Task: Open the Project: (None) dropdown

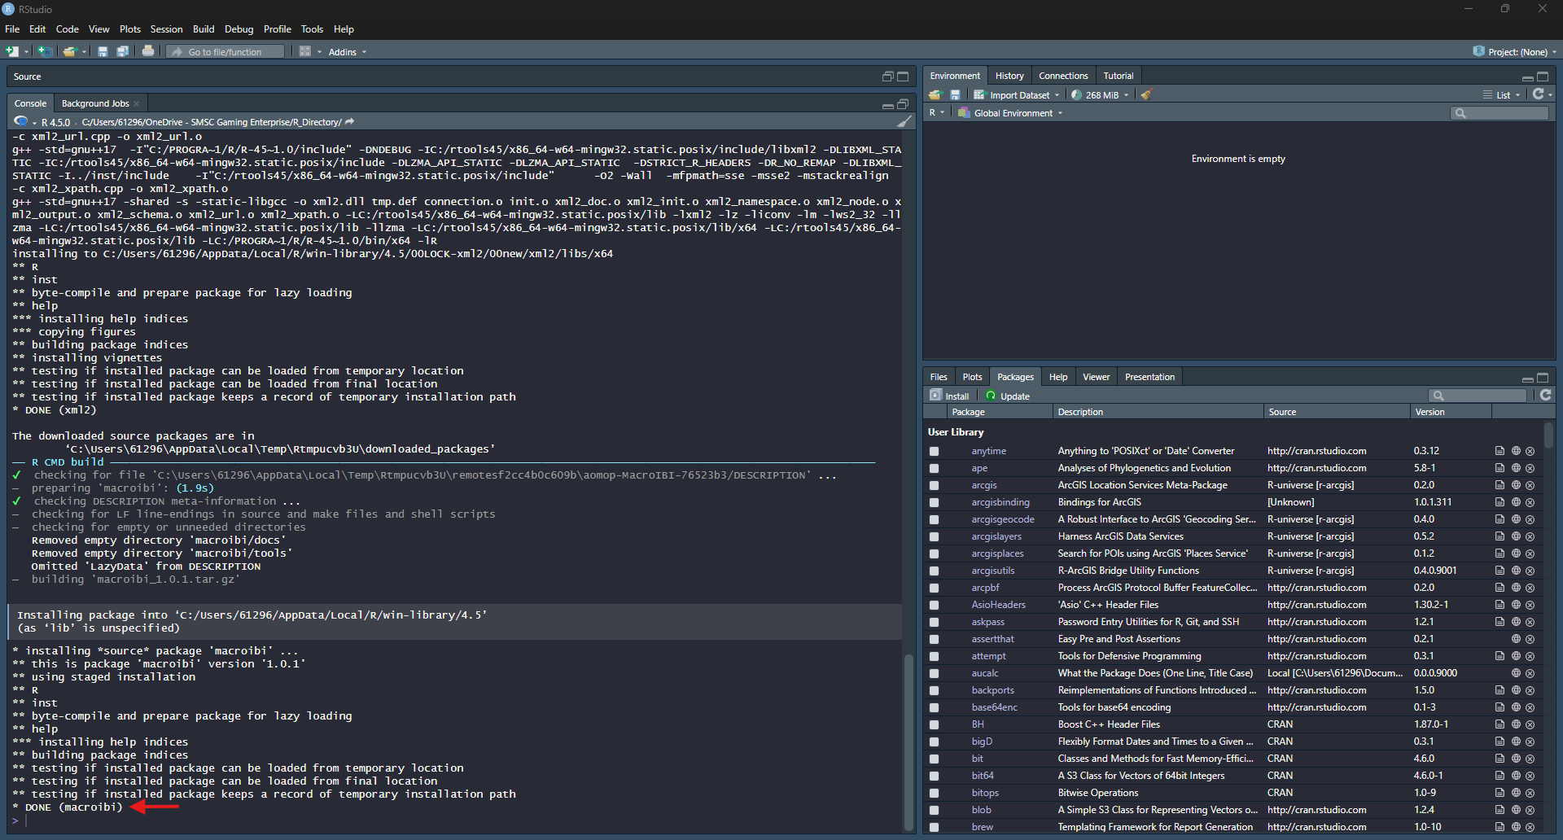Action: click(1515, 52)
